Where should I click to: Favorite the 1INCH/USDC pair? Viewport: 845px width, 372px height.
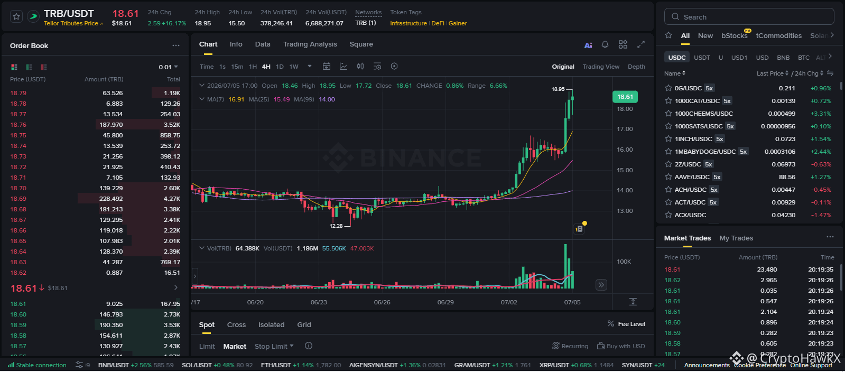point(668,139)
